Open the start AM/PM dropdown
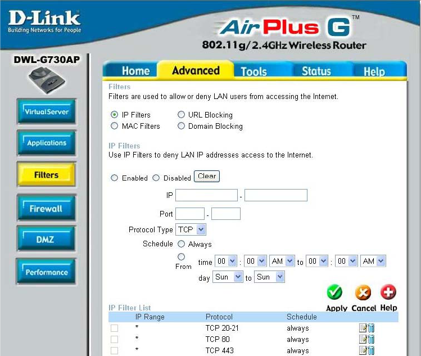Image resolution: width=421 pixels, height=356 pixels. pos(282,261)
